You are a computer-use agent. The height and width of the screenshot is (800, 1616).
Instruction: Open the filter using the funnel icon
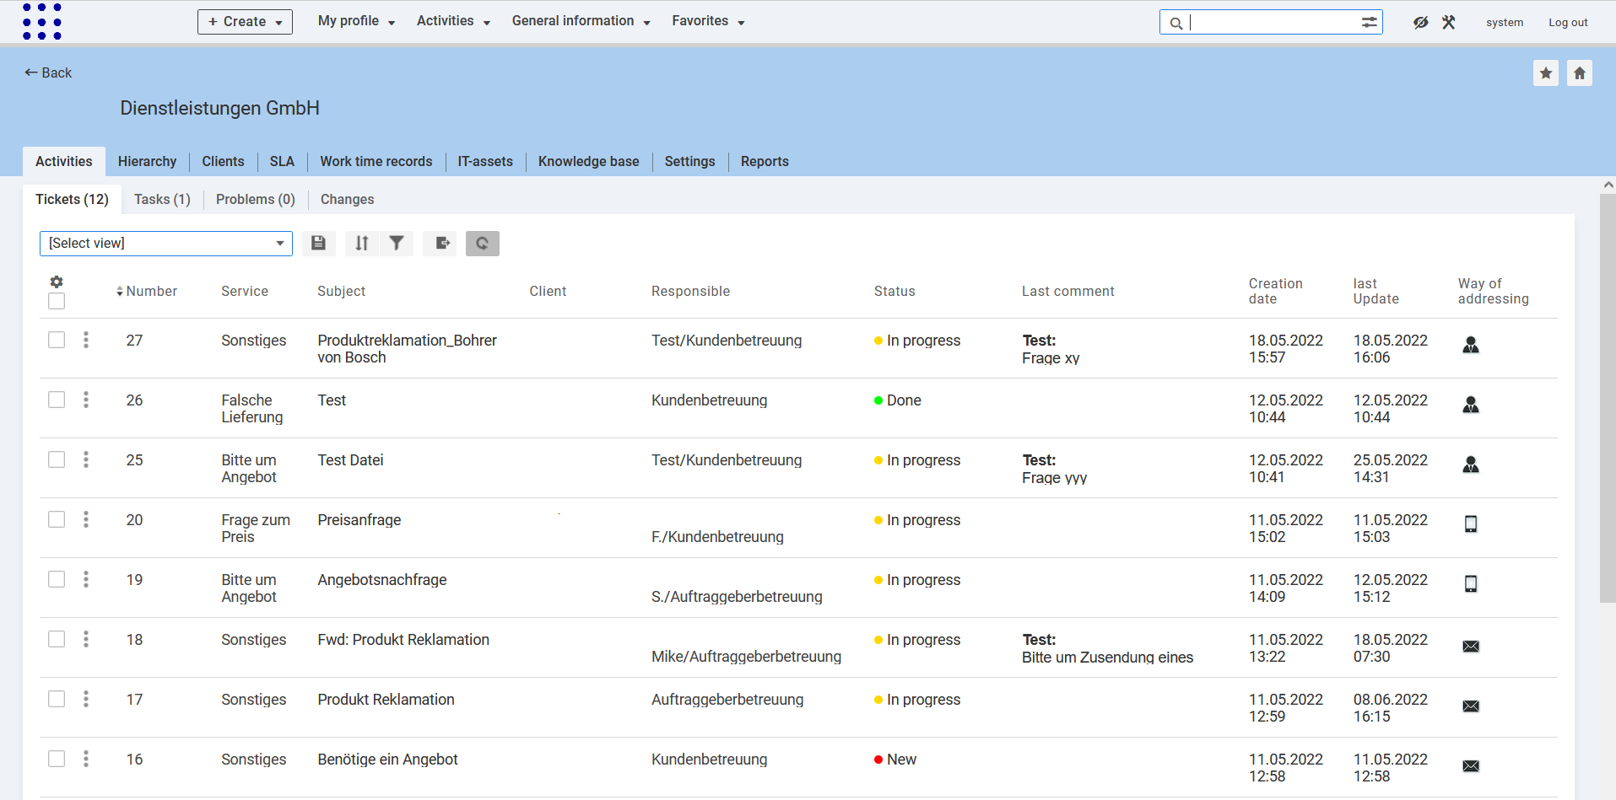click(x=397, y=243)
